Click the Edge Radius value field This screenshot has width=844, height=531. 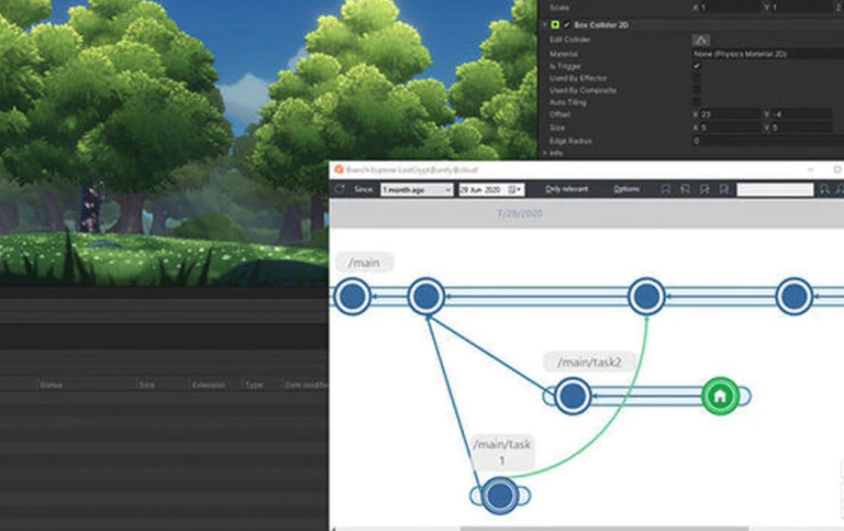[768, 141]
